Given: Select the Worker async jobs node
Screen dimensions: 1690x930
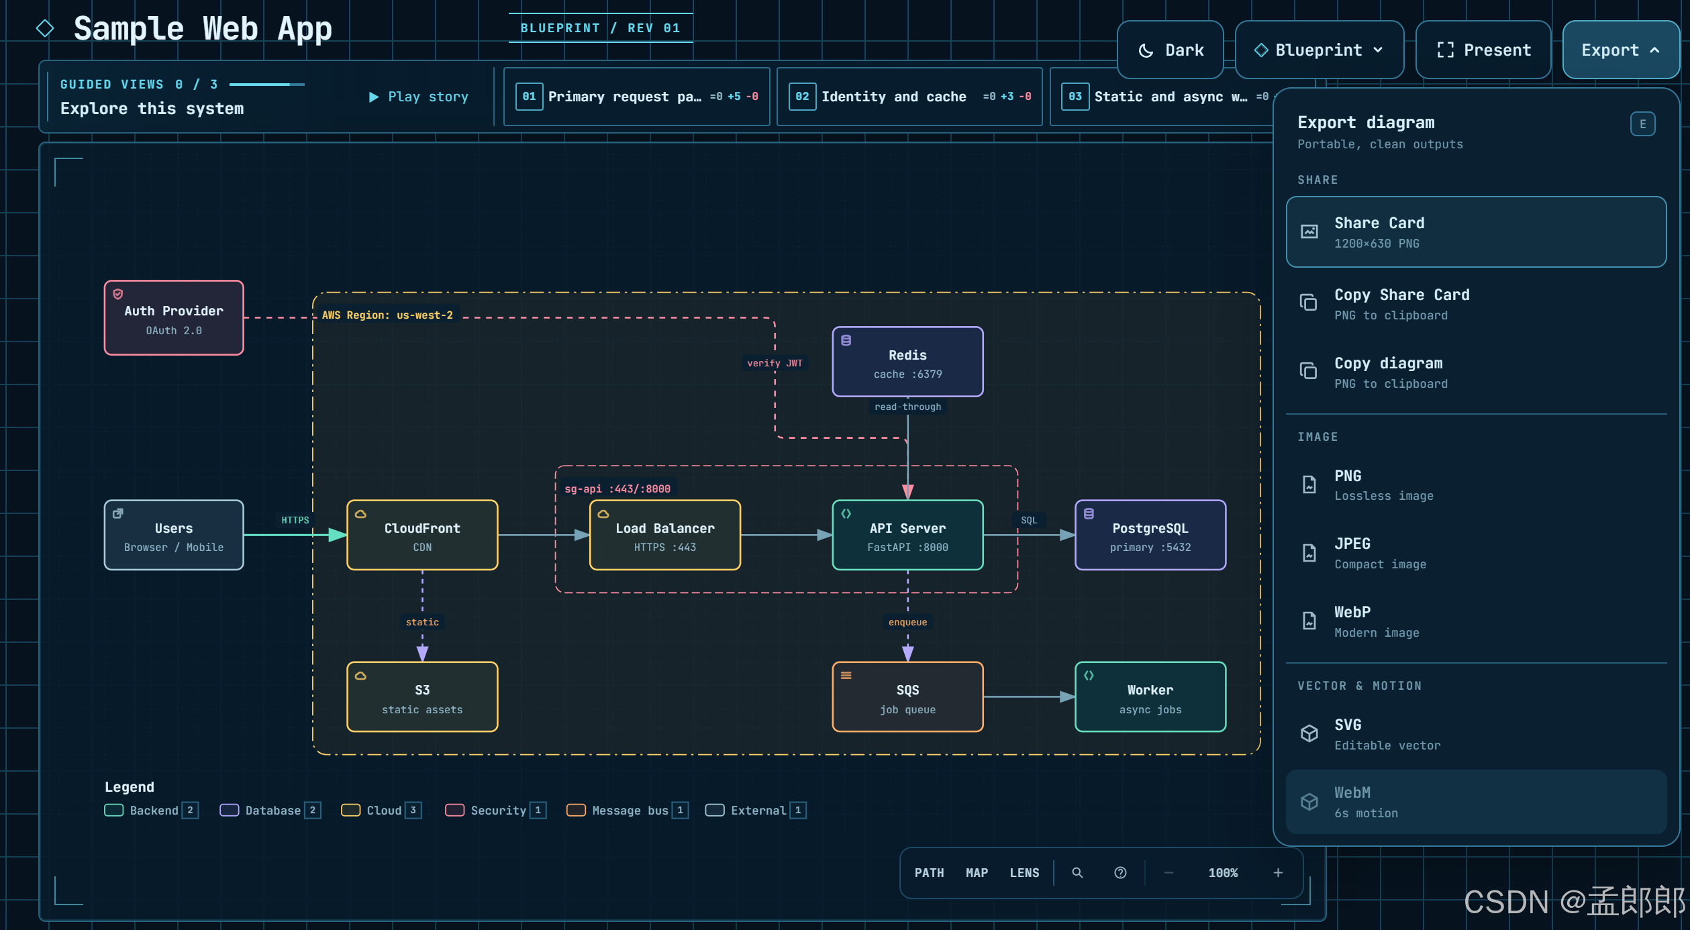Looking at the screenshot, I should coord(1150,697).
